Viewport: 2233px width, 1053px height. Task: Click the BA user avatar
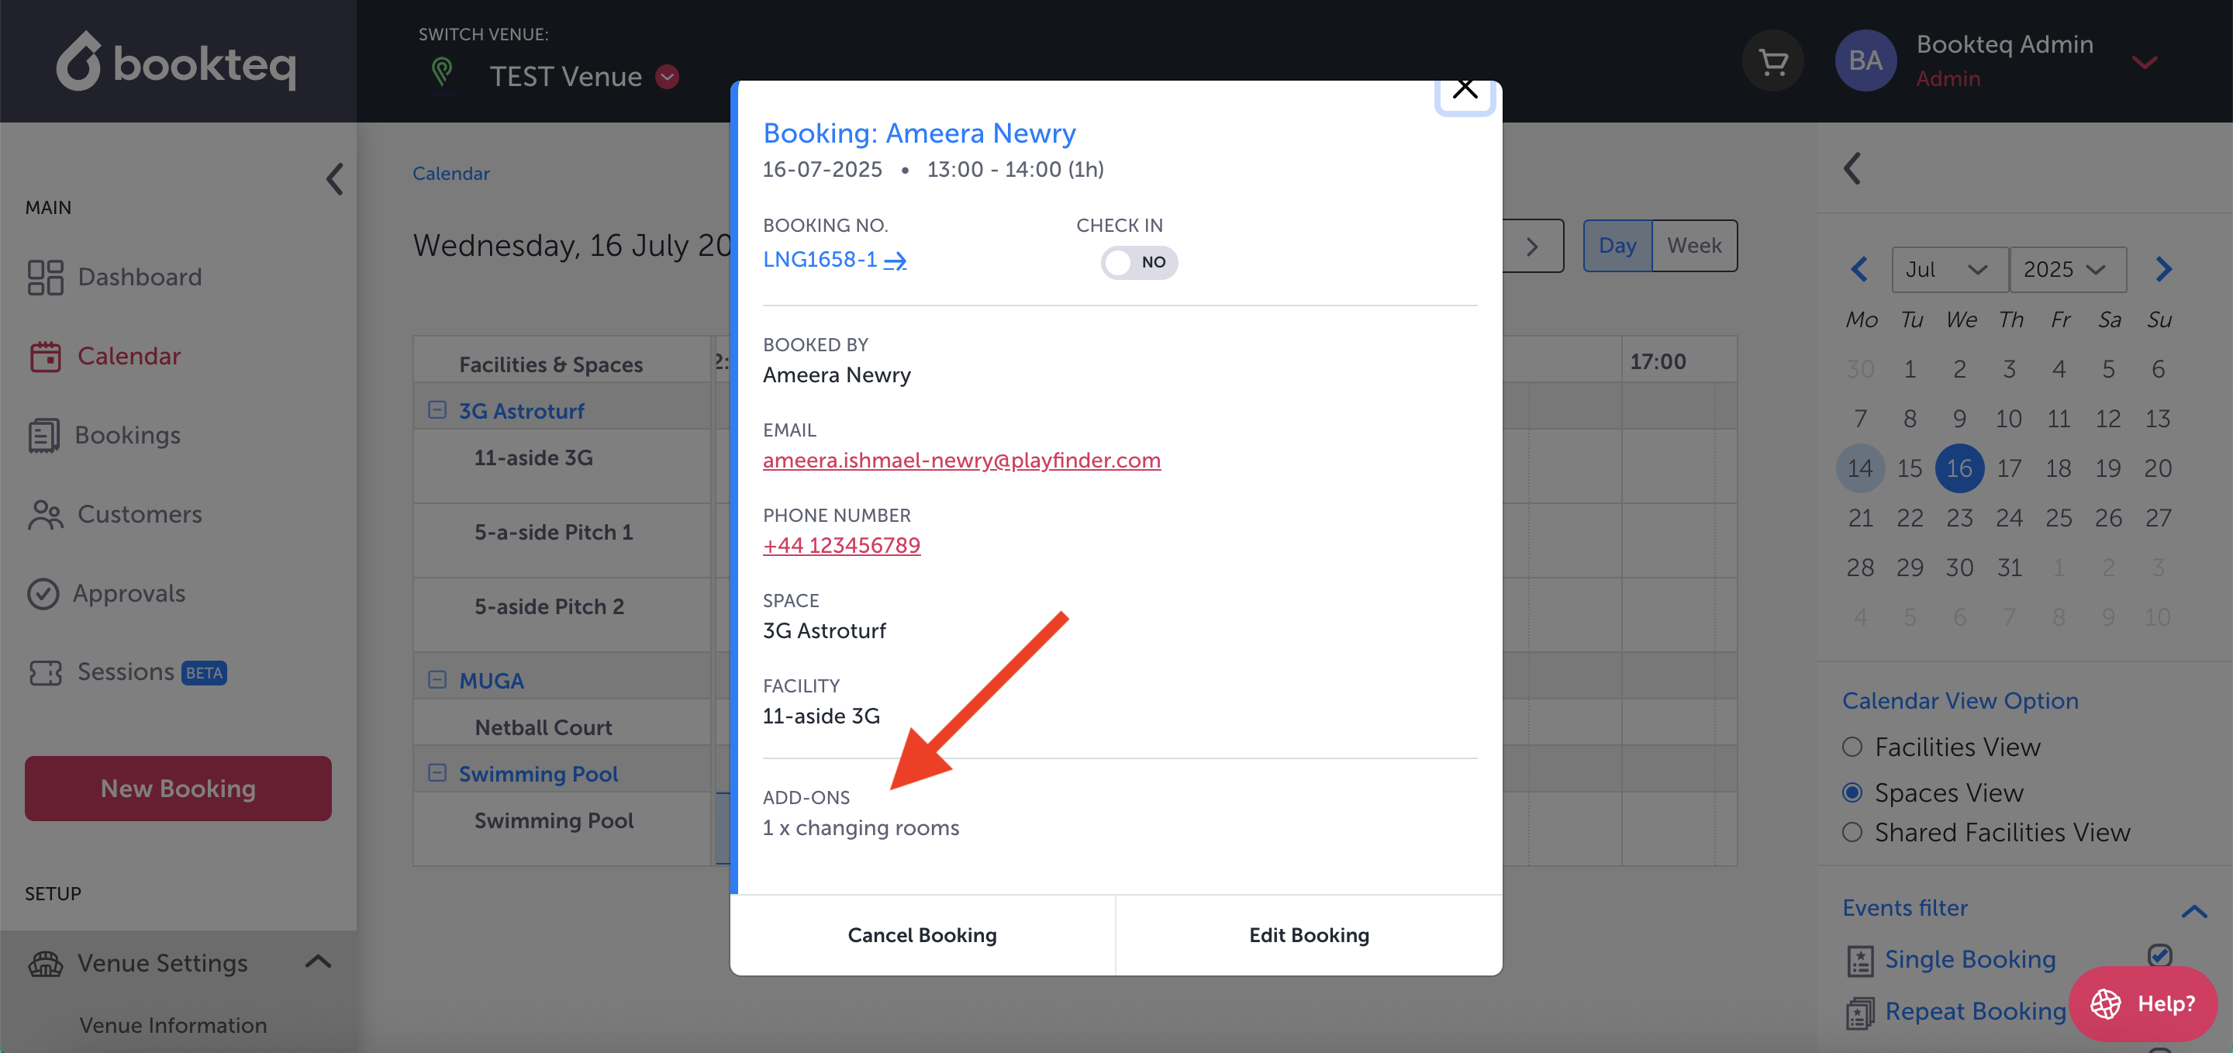click(1865, 60)
